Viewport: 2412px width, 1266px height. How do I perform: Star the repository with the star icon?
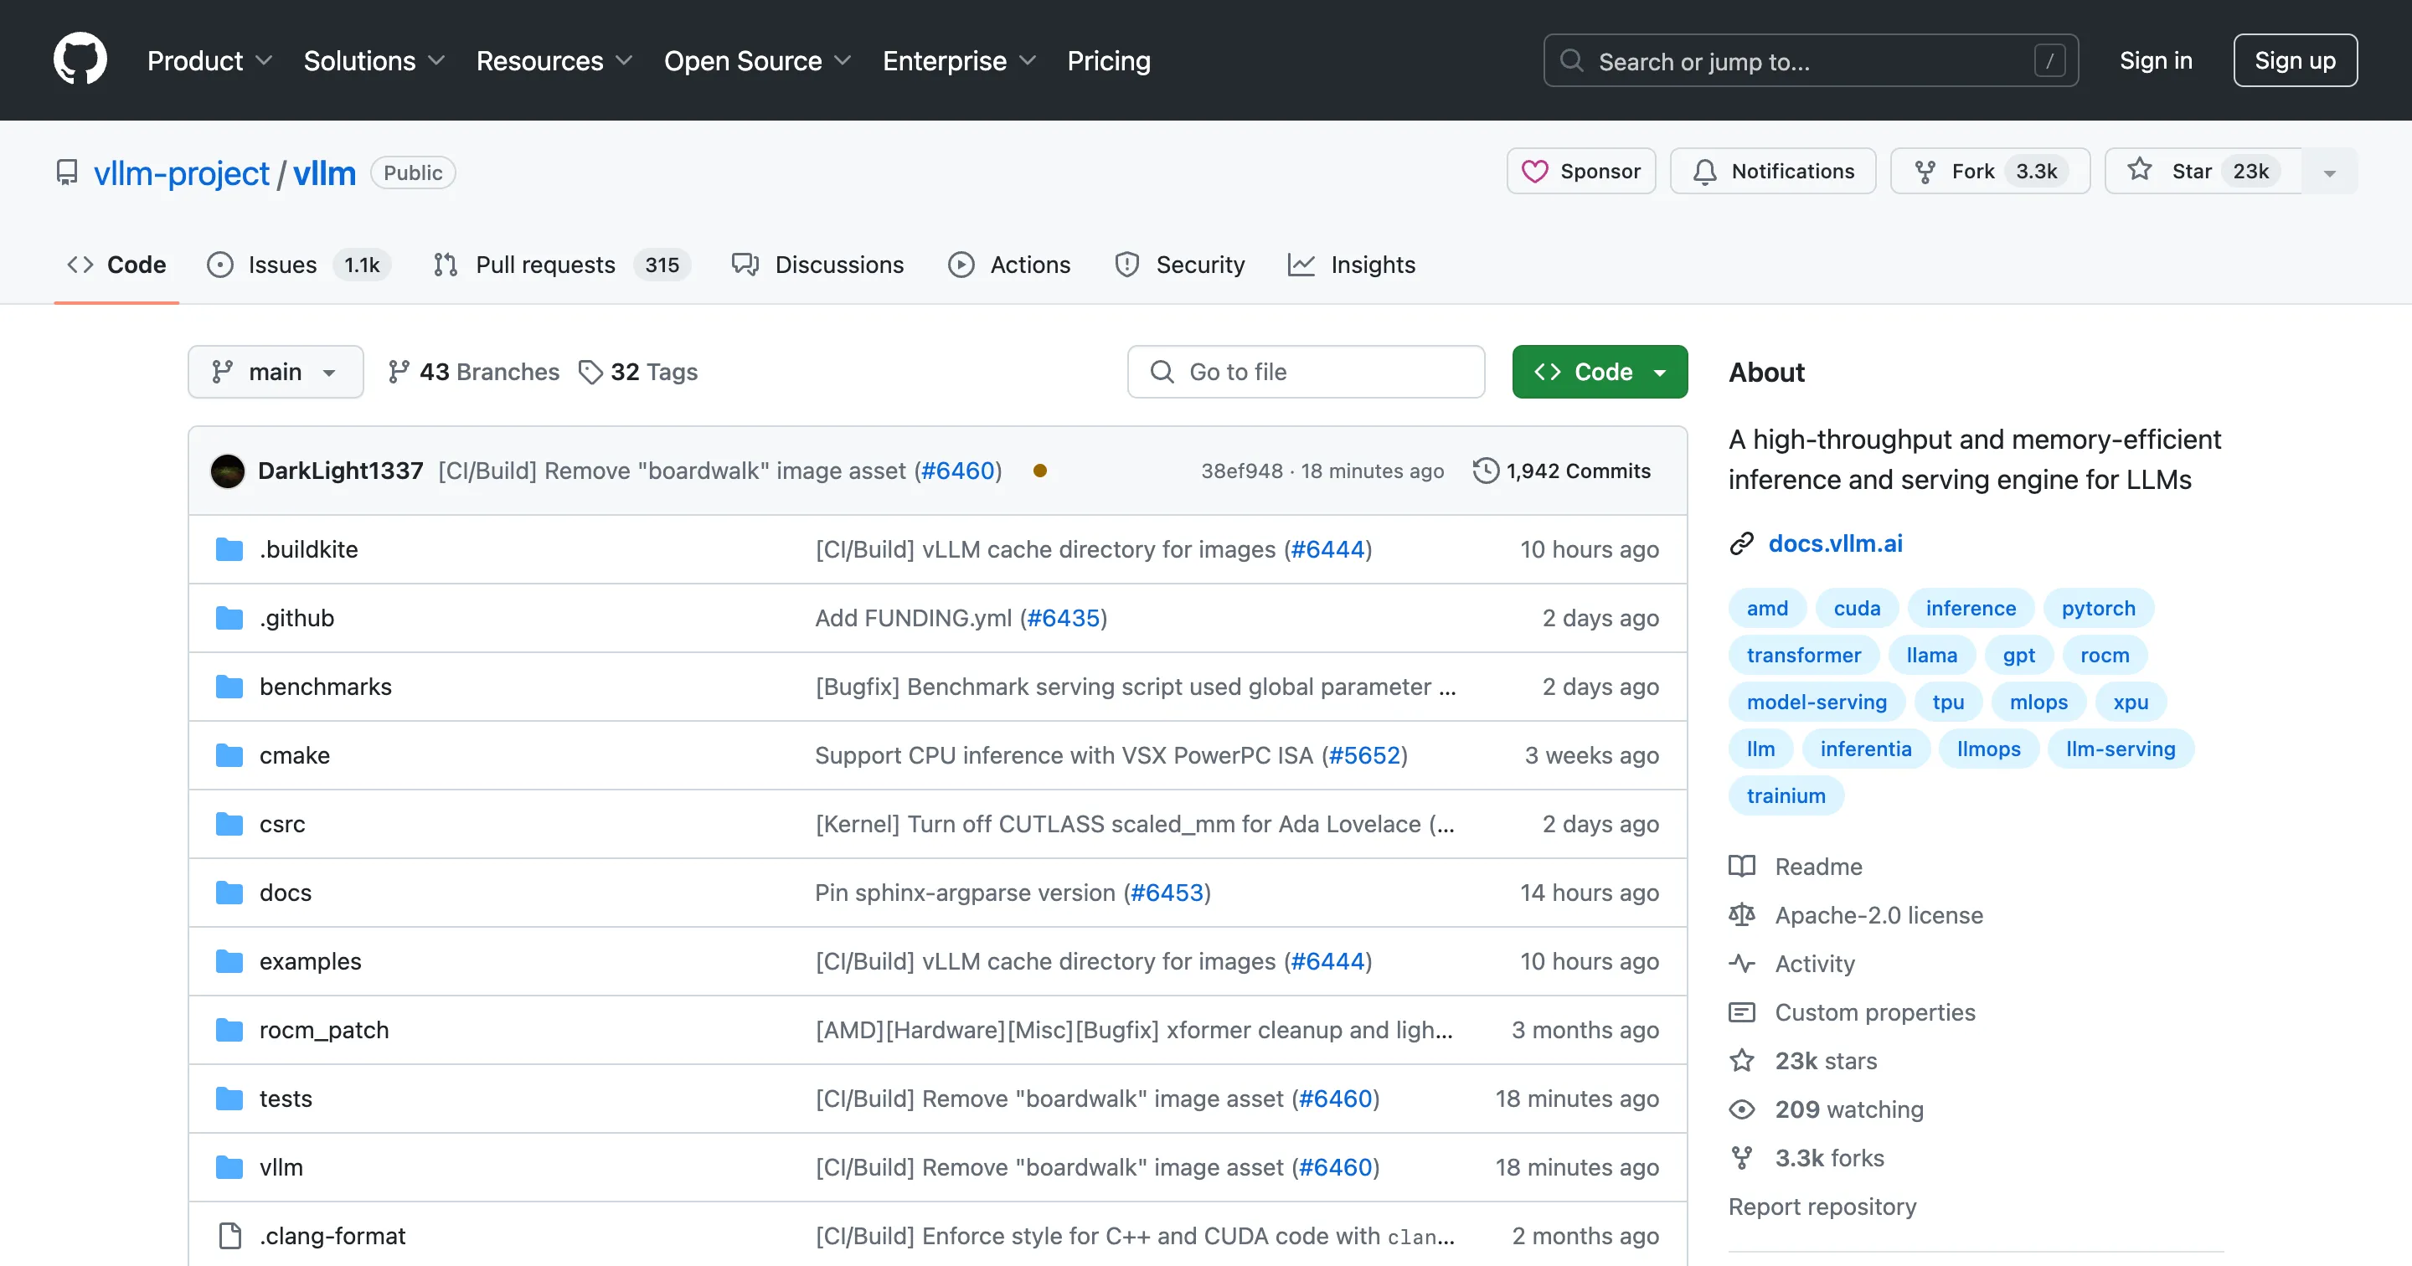click(x=2140, y=171)
